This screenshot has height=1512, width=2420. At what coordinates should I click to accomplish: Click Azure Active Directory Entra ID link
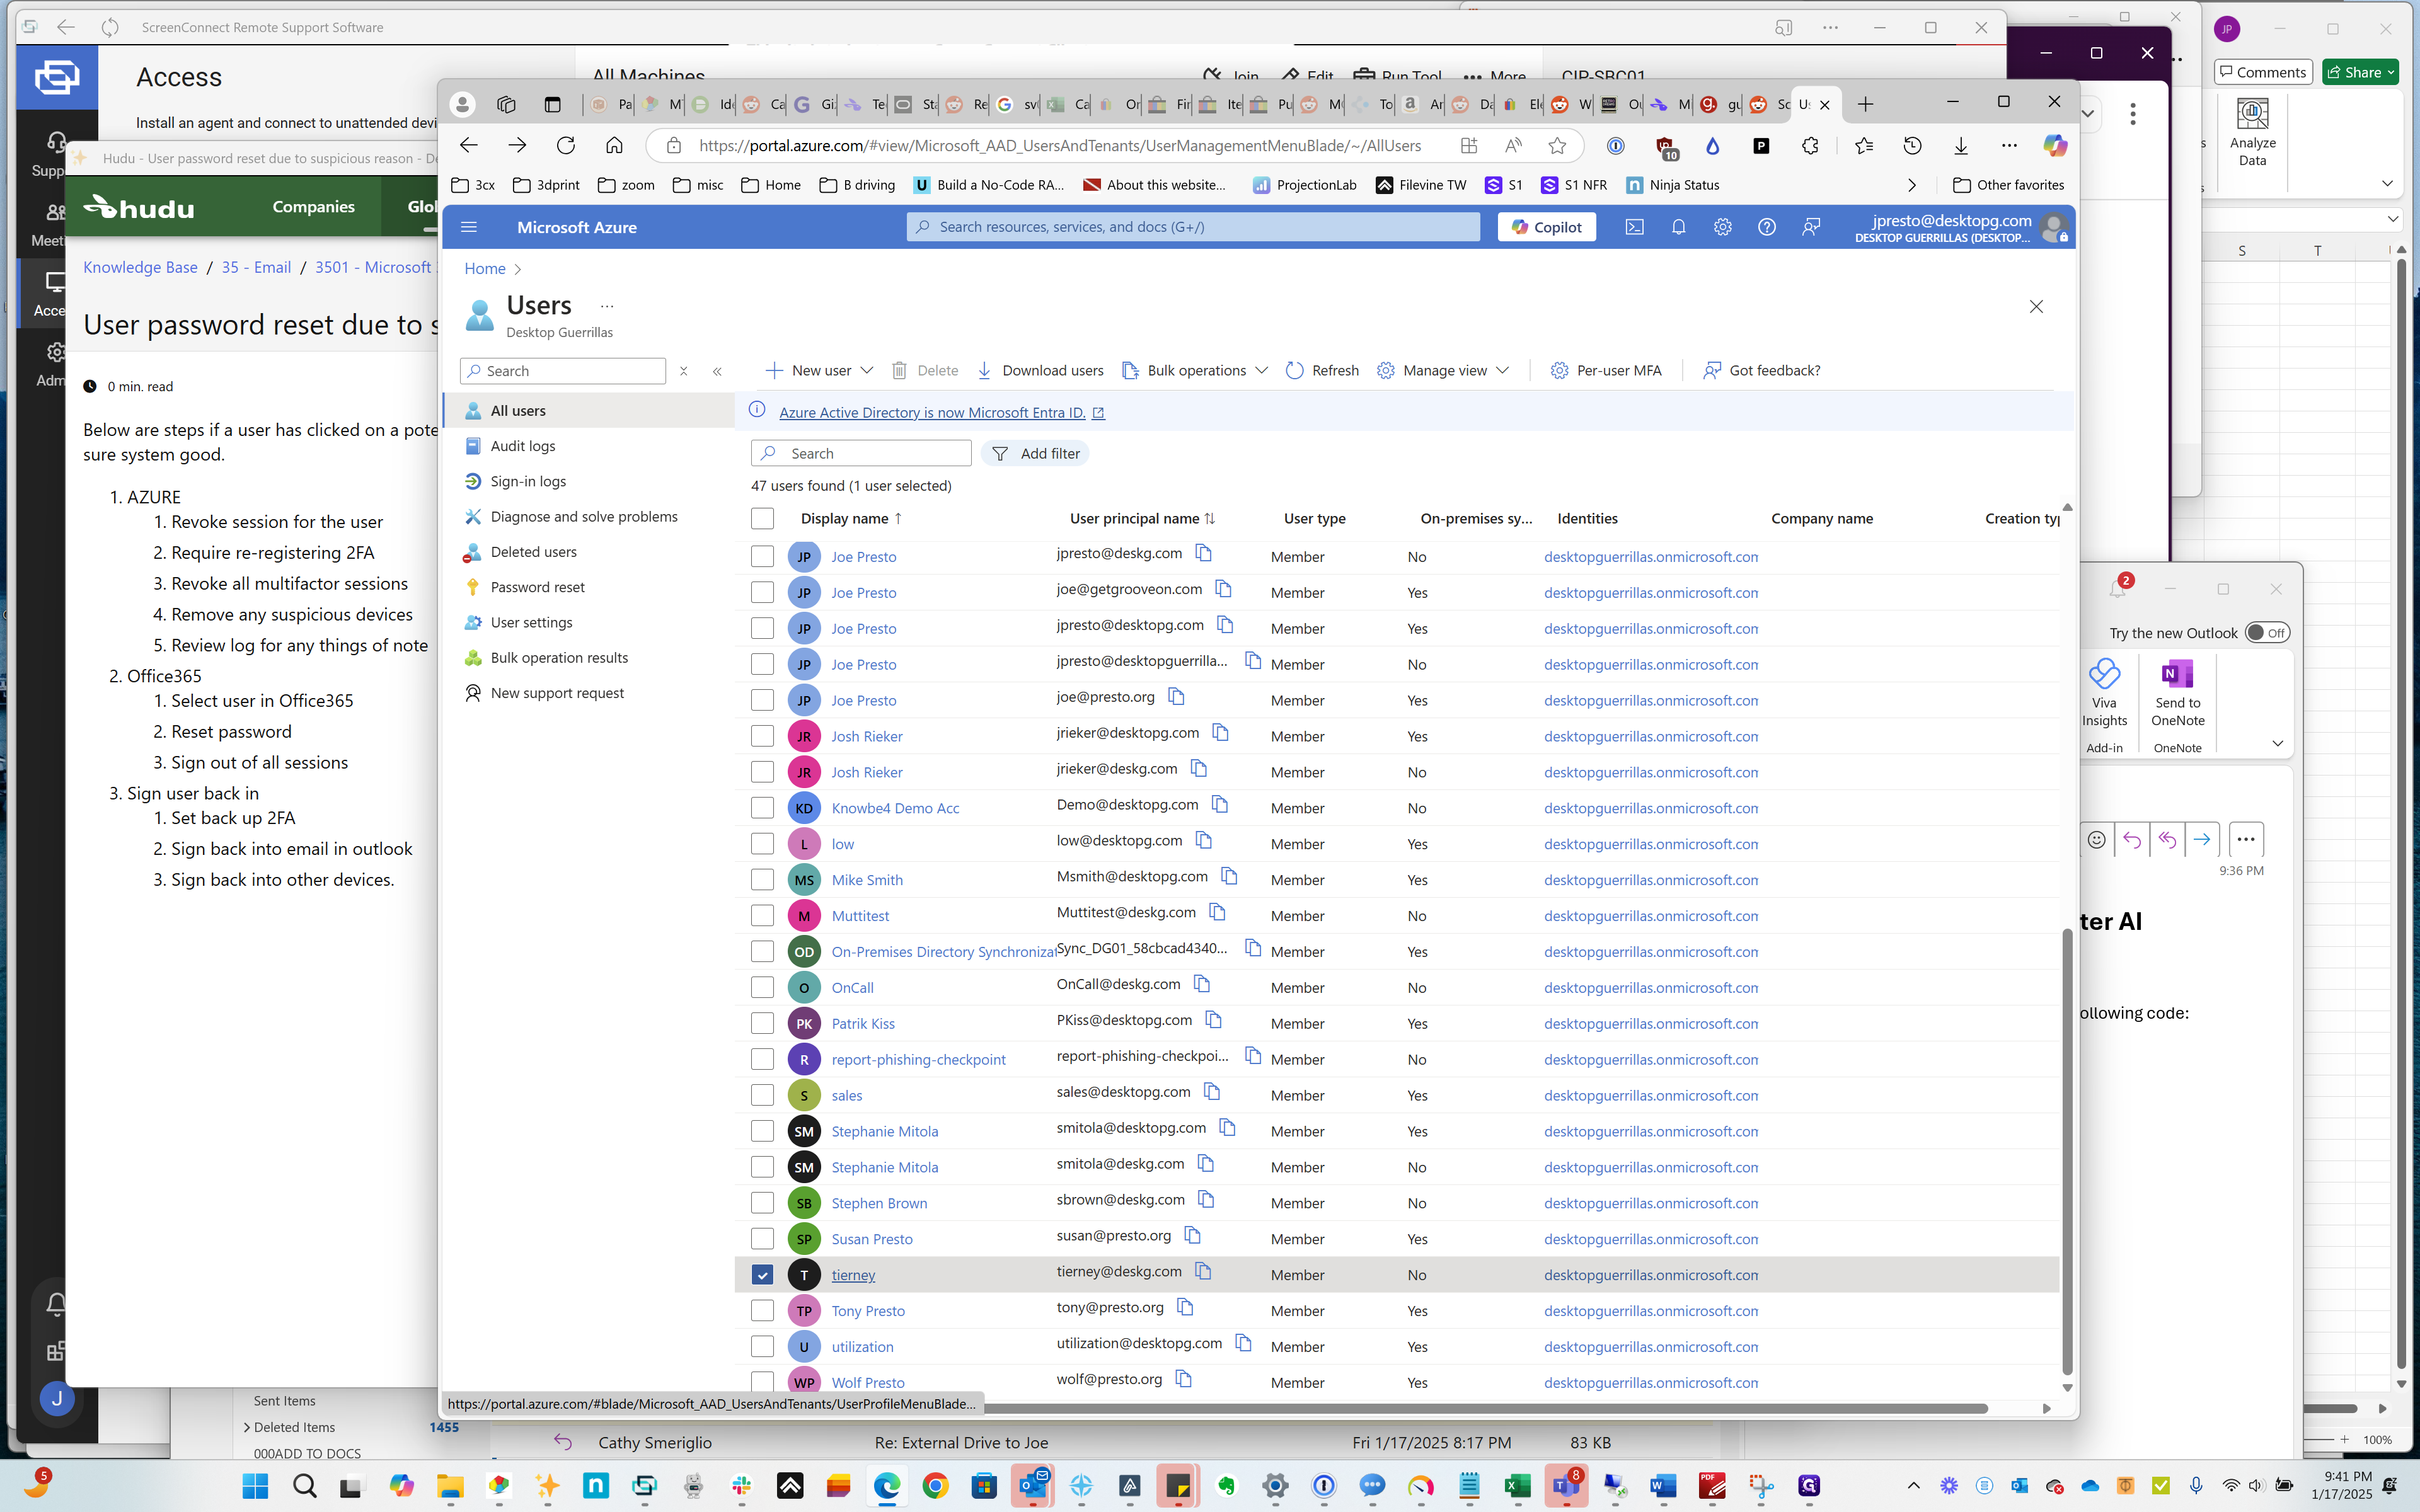(x=932, y=412)
